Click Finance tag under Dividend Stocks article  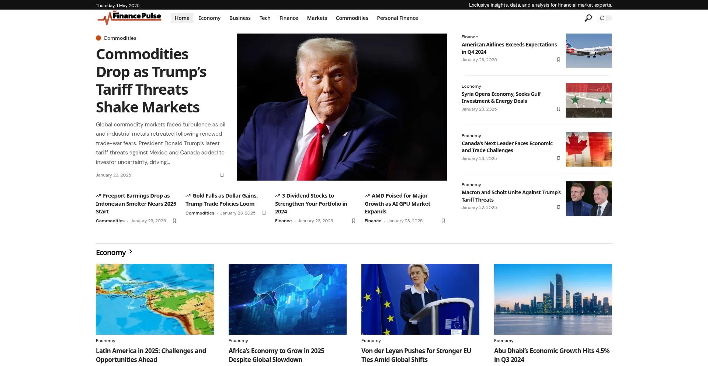point(283,221)
